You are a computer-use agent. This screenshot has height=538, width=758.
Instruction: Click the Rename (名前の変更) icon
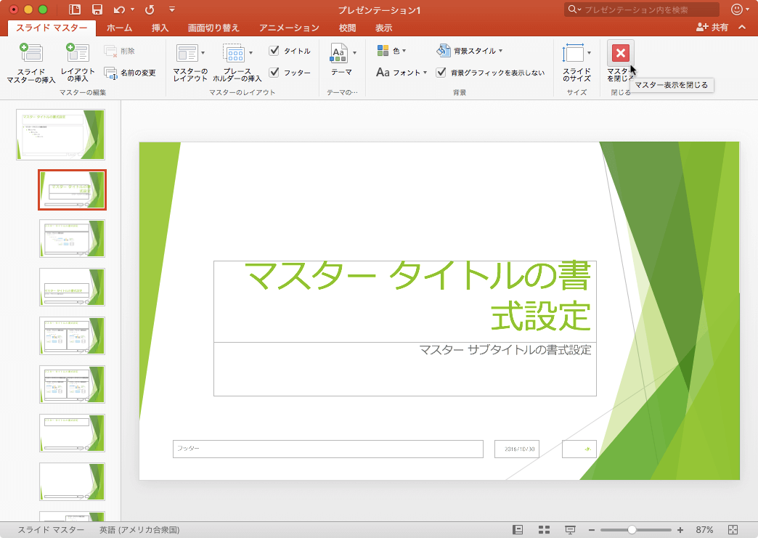click(110, 73)
